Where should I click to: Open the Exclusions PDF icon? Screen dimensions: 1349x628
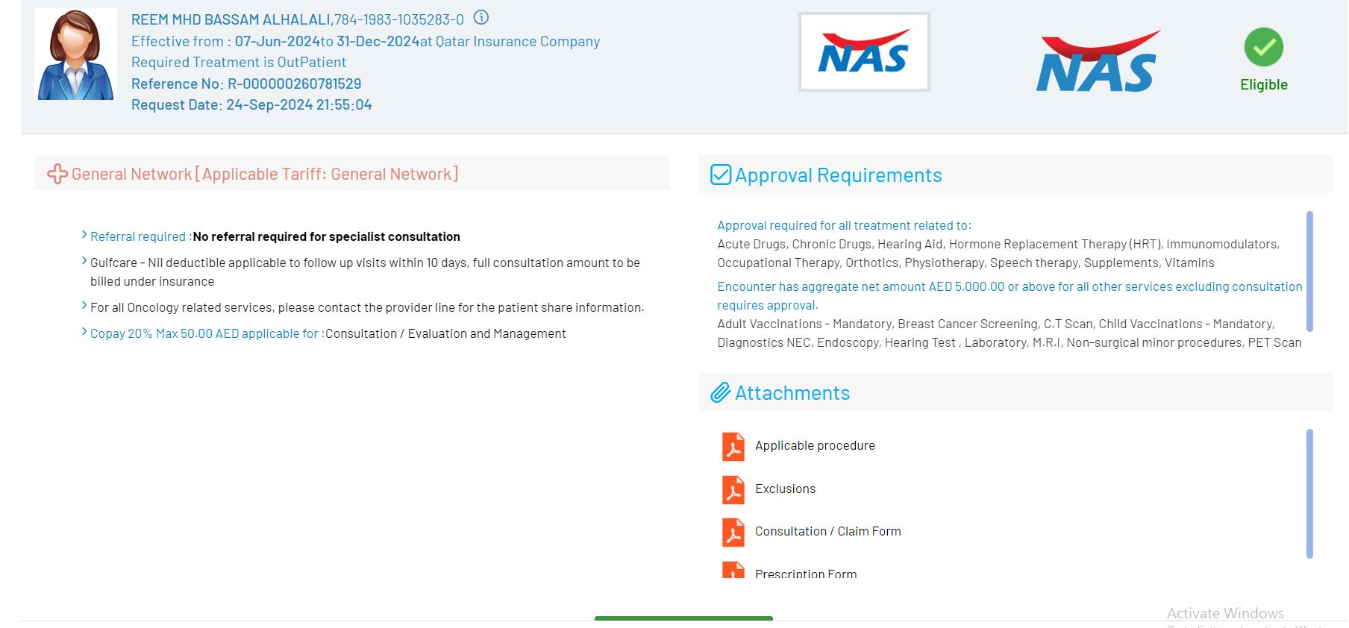pyautogui.click(x=733, y=490)
